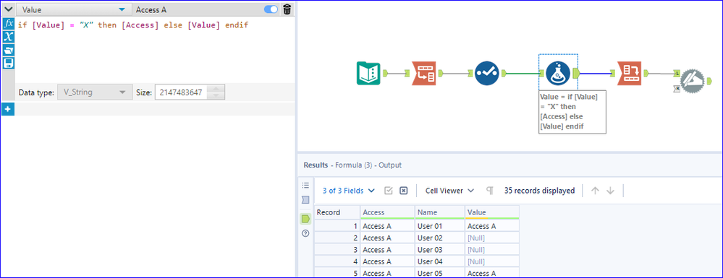Click record number 1 row header

[337, 226]
